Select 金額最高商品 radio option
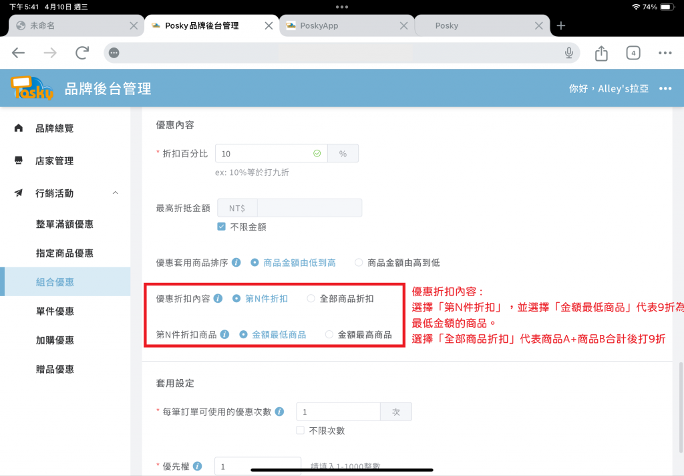This screenshot has width=684, height=476. 329,334
